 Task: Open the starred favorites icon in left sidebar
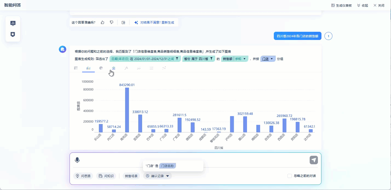(x=13, y=34)
